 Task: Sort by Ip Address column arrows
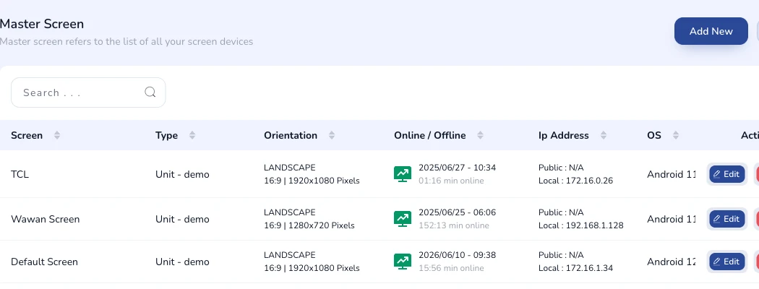(604, 136)
